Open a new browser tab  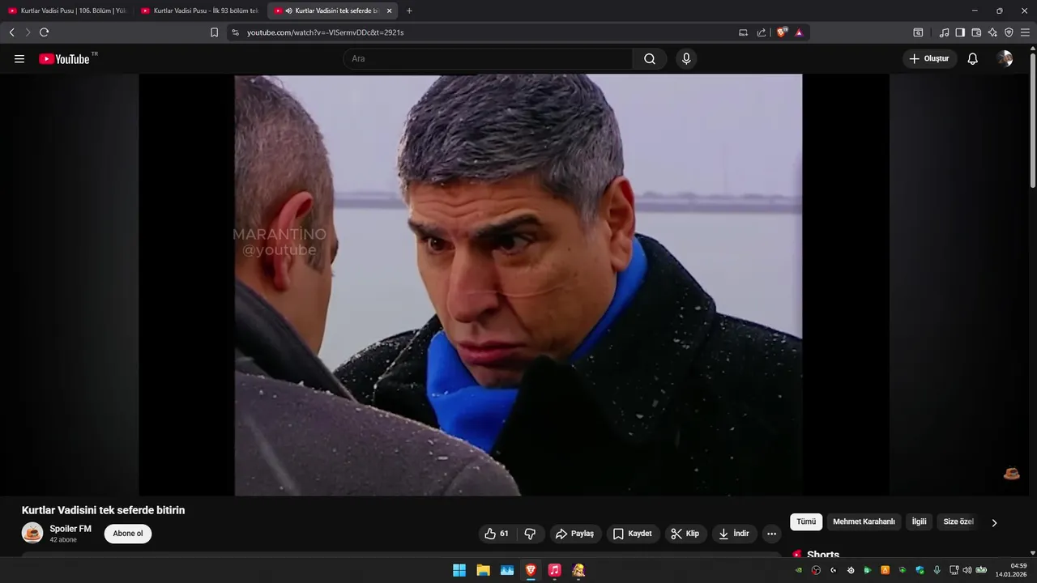pos(409,11)
